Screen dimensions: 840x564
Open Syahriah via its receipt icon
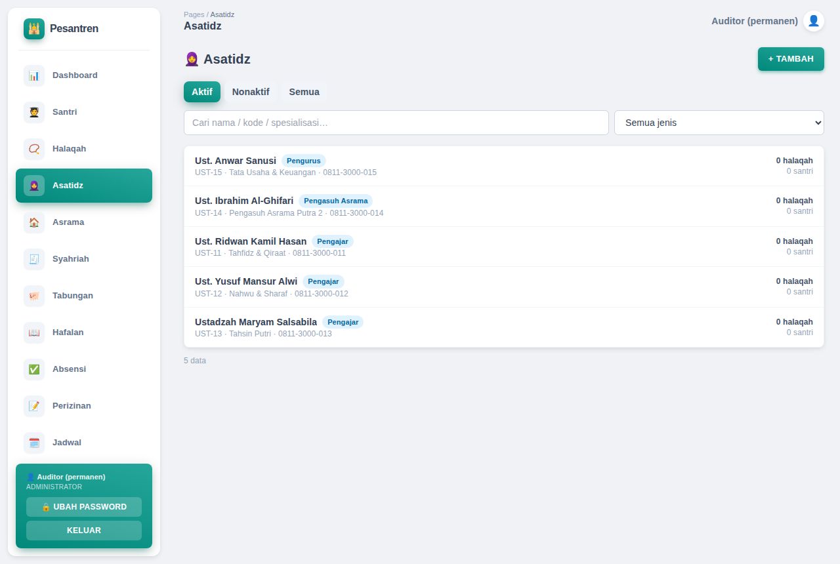34,259
